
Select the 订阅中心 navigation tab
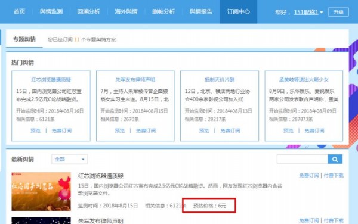(x=238, y=11)
